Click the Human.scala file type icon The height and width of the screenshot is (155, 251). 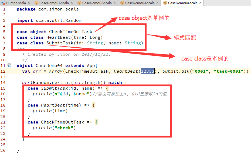pos(3,3)
